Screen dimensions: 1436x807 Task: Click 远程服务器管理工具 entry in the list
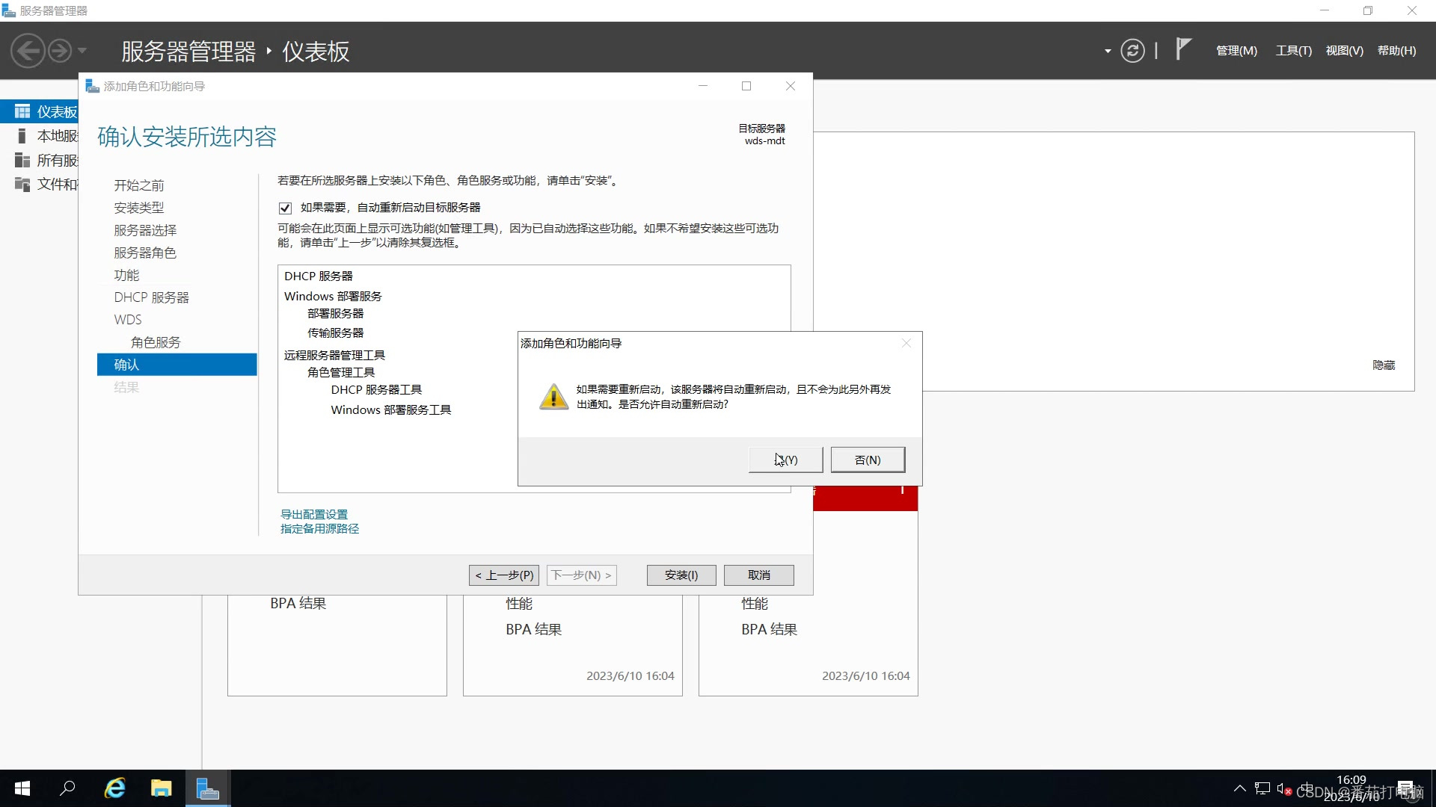pyautogui.click(x=334, y=355)
